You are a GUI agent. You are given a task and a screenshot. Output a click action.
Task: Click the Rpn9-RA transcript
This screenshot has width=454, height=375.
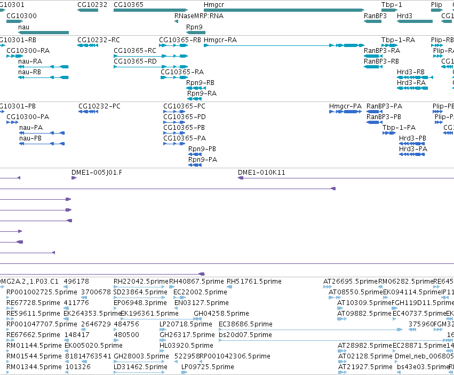194,99
